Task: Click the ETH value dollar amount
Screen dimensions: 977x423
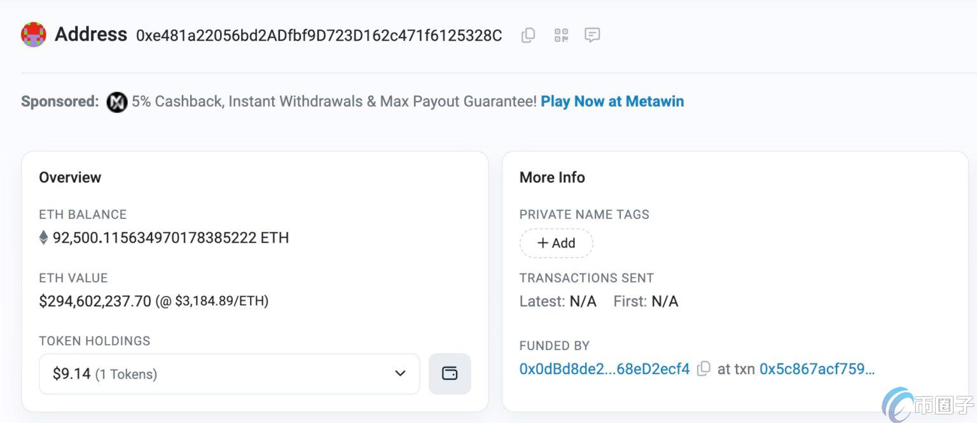Action: [x=95, y=301]
